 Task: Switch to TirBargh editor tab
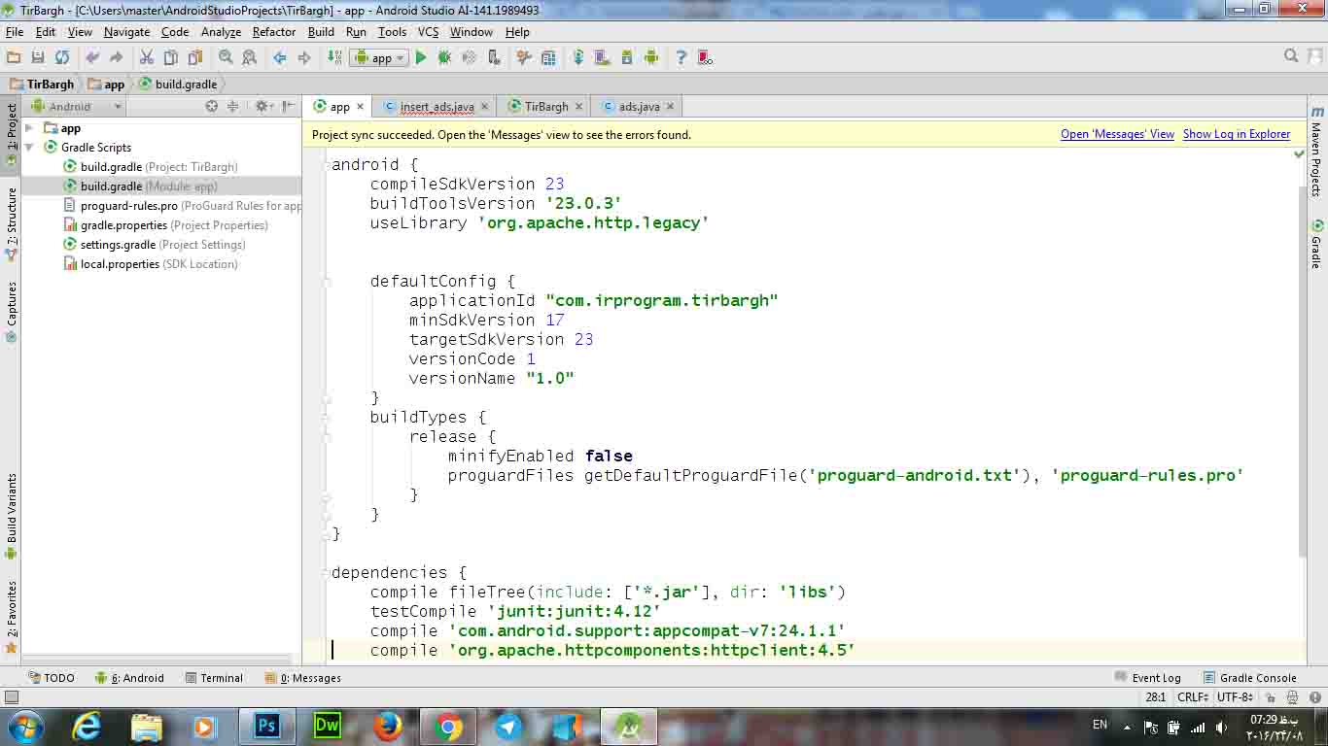(x=546, y=107)
